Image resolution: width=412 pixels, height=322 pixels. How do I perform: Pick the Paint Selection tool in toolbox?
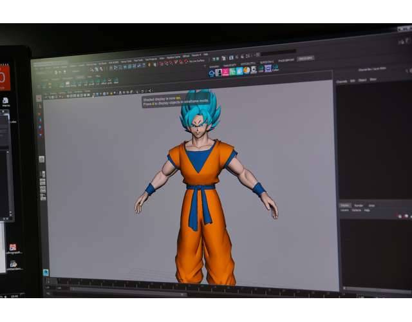click(40, 114)
